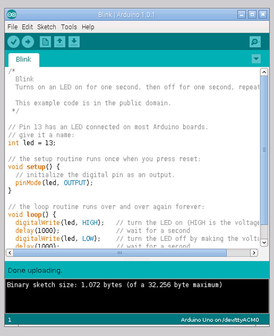Select the Blink tab
The image size is (274, 336).
pyautogui.click(x=24, y=59)
